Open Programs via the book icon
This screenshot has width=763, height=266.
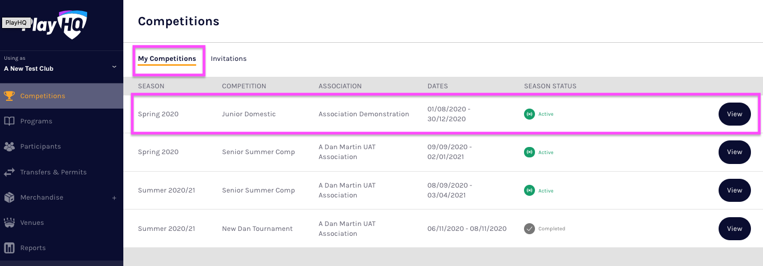point(9,121)
